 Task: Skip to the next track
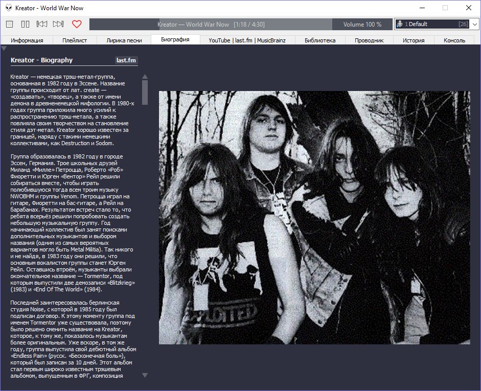[58, 24]
